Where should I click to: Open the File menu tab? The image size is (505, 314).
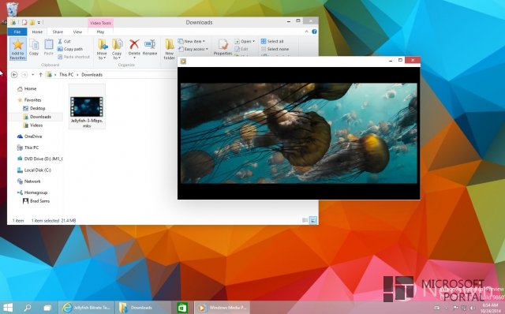pos(17,32)
